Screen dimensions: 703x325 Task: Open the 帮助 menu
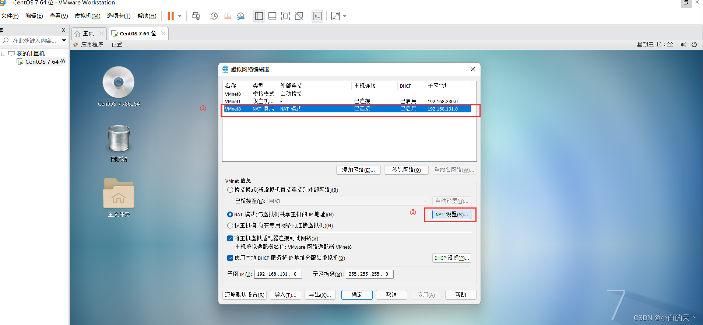pyautogui.click(x=147, y=16)
